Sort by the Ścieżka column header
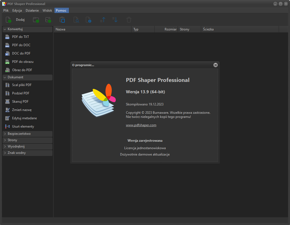This screenshot has width=290, height=225. pyautogui.click(x=240, y=29)
